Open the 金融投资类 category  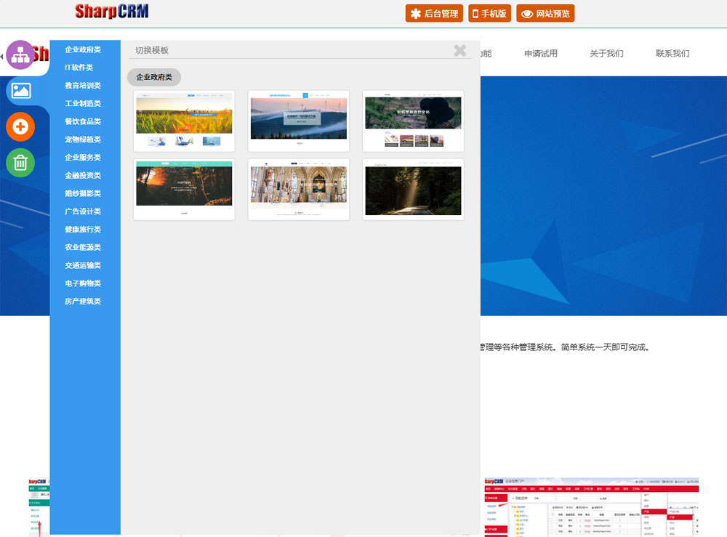tap(83, 175)
